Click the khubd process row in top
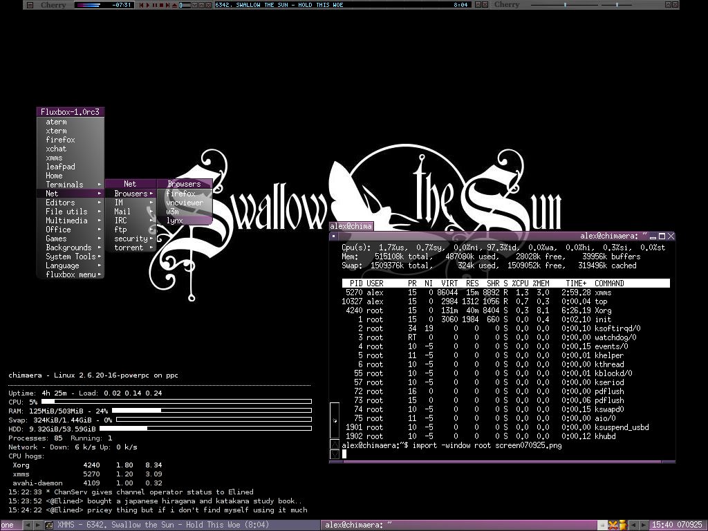 (505, 437)
